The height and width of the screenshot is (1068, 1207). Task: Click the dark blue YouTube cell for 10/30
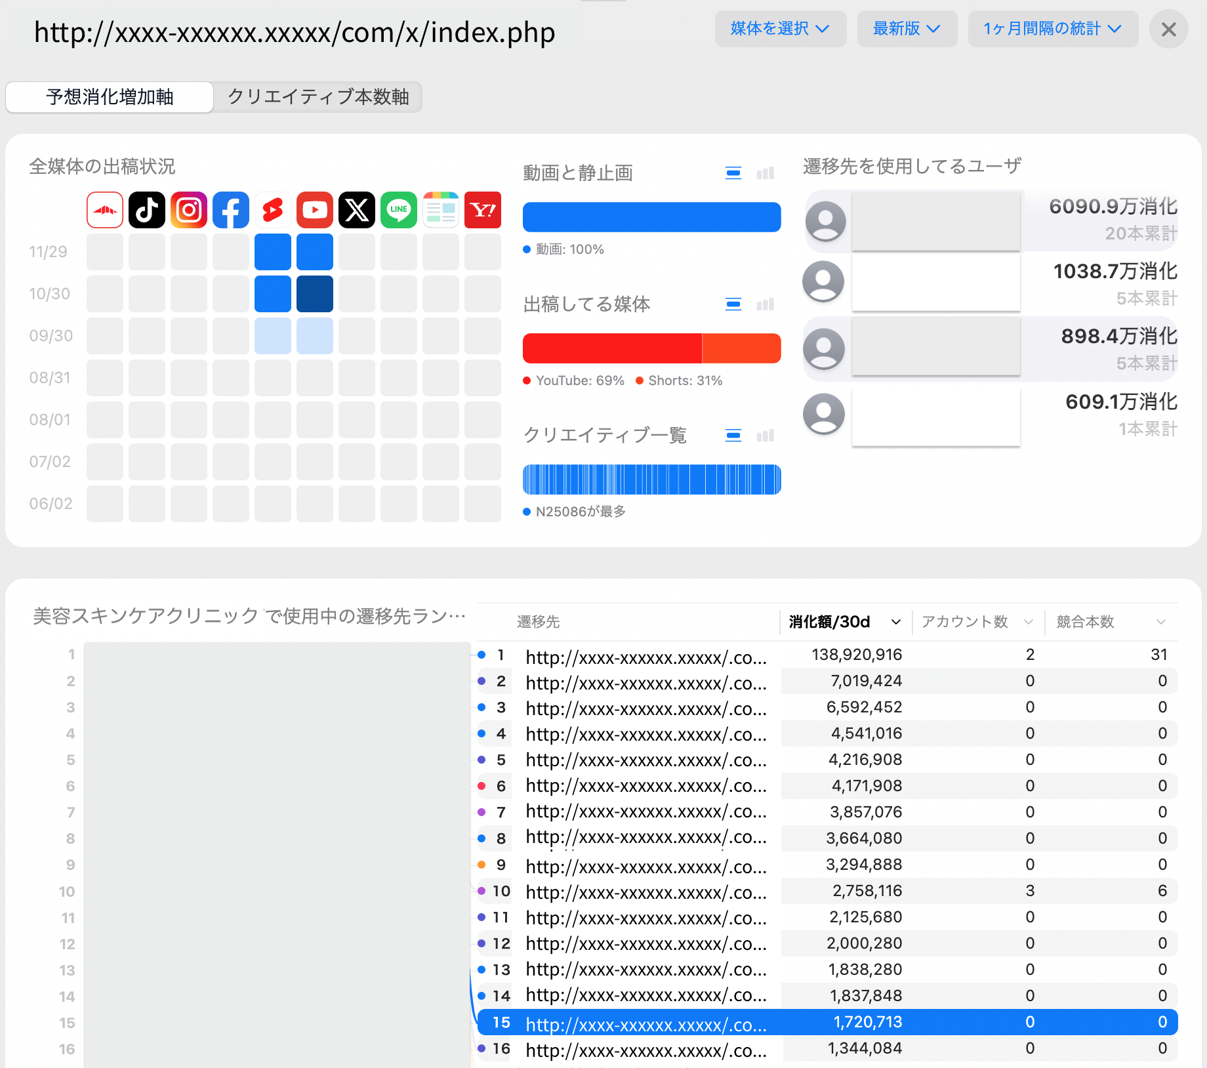pyautogui.click(x=315, y=294)
